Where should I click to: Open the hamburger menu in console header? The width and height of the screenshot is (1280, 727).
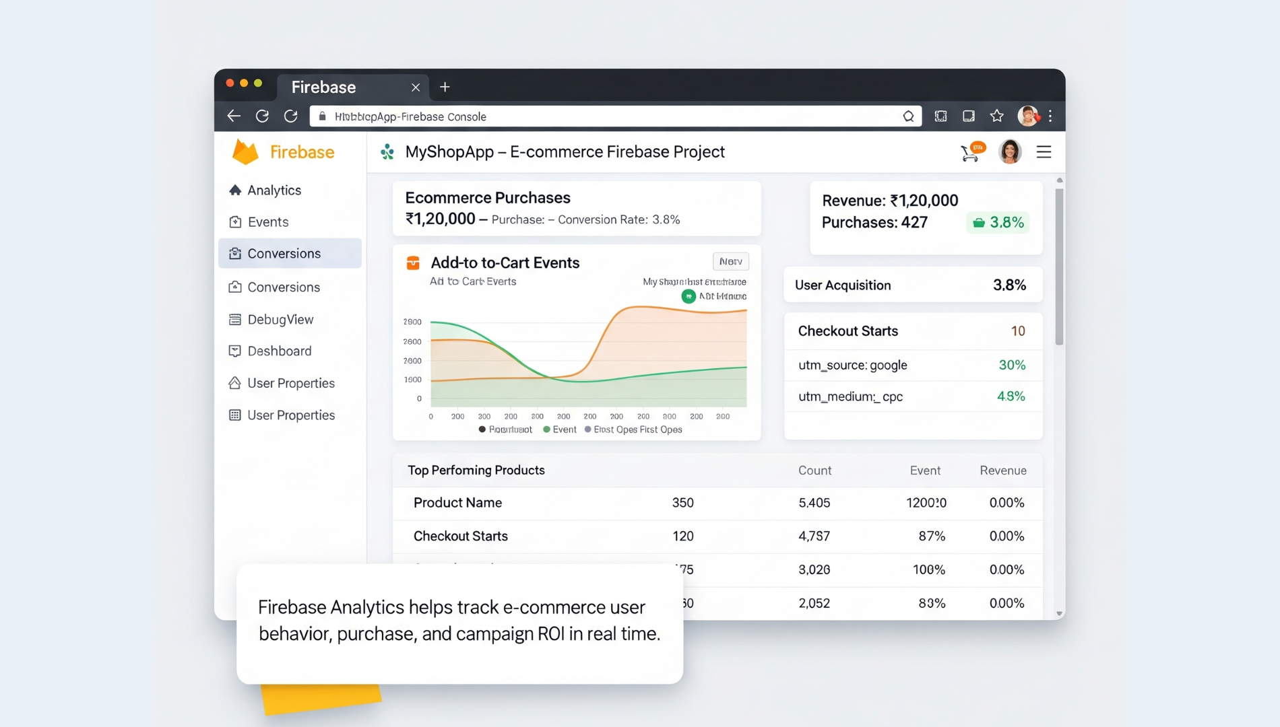[x=1044, y=152]
